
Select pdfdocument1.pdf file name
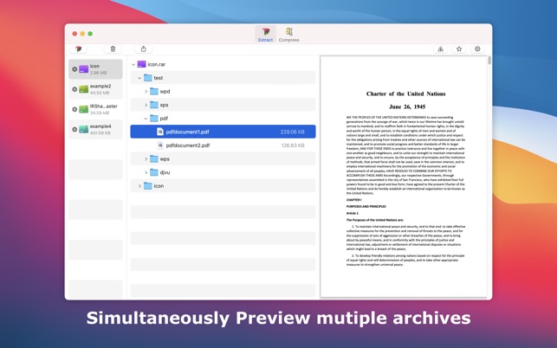188,132
